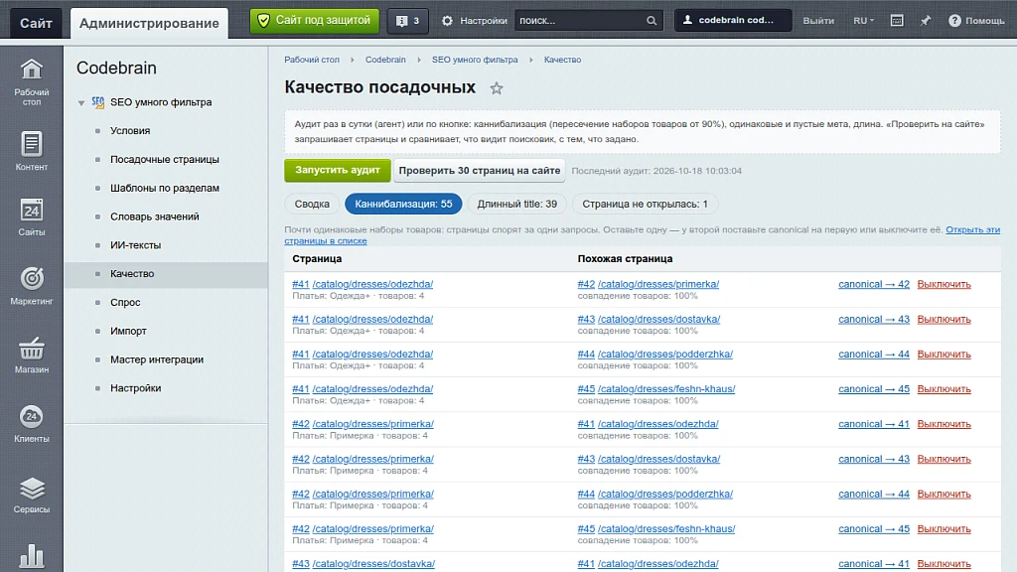Click Рабочий стол breadcrumb

click(x=312, y=60)
